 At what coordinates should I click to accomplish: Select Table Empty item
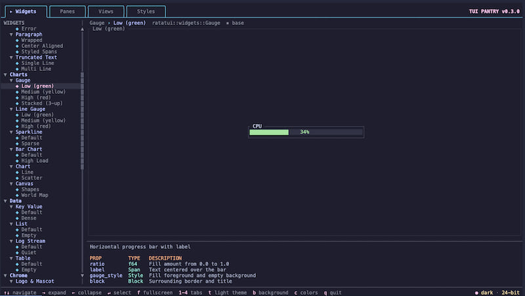[29, 270]
